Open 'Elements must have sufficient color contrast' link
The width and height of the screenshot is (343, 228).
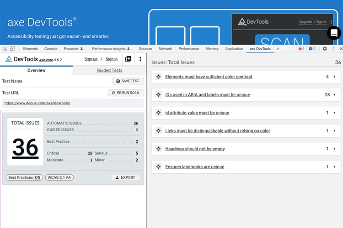pyautogui.click(x=209, y=77)
